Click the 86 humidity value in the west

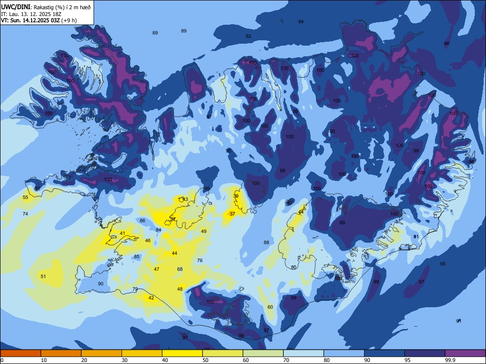pyautogui.click(x=142, y=221)
